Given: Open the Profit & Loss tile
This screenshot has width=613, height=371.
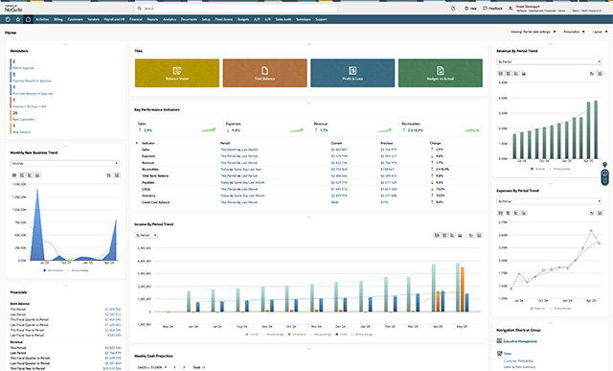Looking at the screenshot, I should (352, 73).
